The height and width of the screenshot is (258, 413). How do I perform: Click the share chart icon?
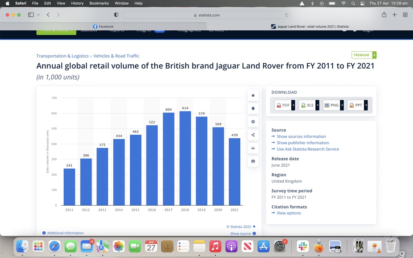pyautogui.click(x=253, y=135)
